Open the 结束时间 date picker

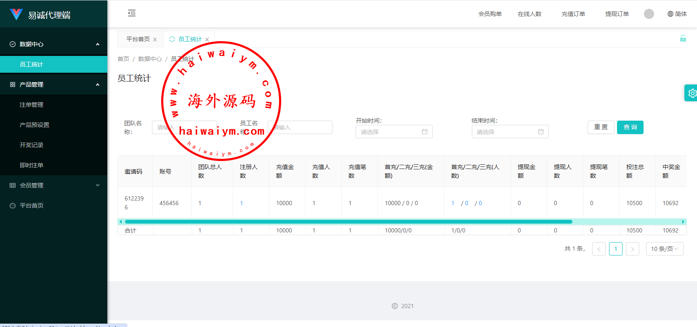(510, 132)
